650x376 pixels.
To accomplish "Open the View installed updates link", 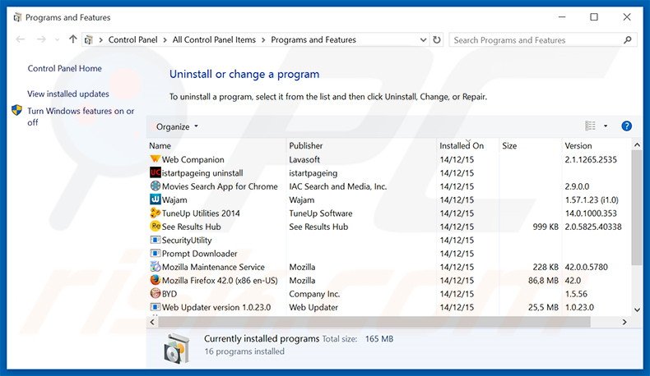I will [x=68, y=94].
